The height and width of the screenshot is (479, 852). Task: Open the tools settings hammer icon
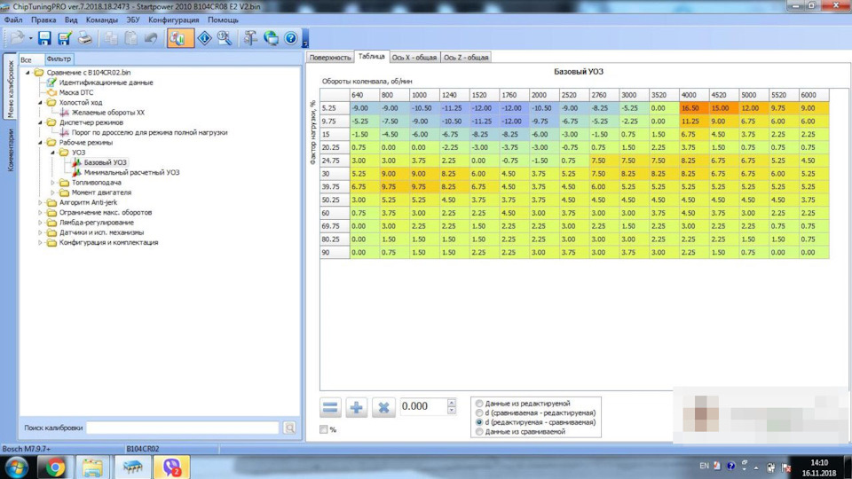(x=250, y=38)
